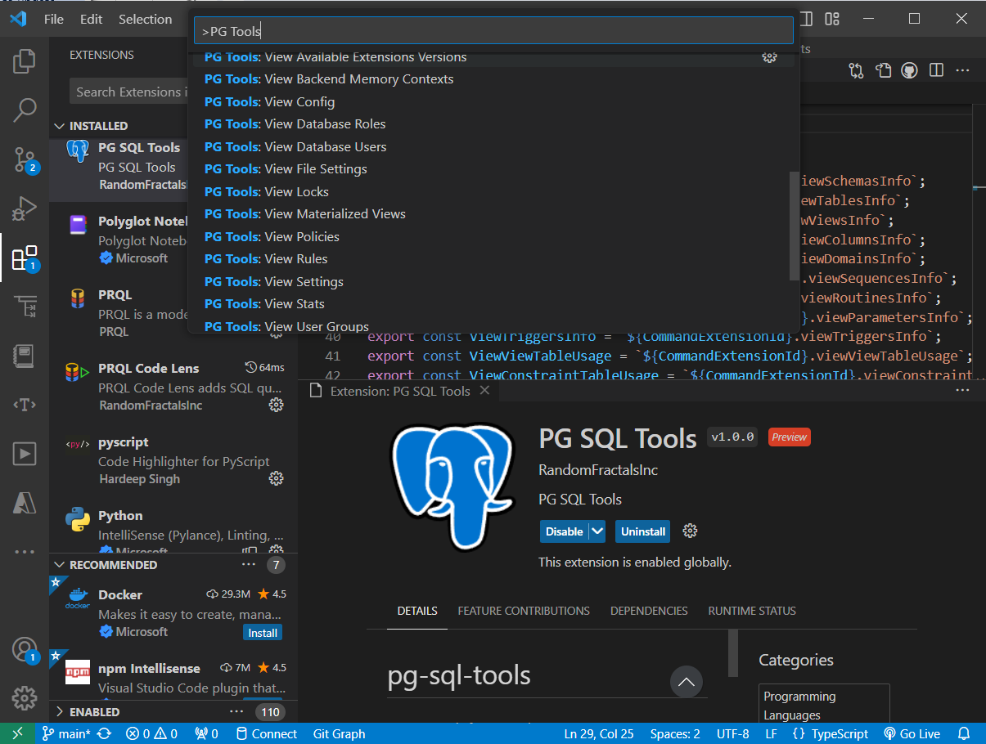Synchronize changes from the status bar
This screenshot has width=986, height=744.
coord(104,733)
